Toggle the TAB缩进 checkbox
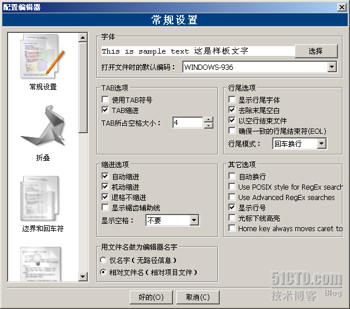The image size is (350, 309). pyautogui.click(x=105, y=110)
